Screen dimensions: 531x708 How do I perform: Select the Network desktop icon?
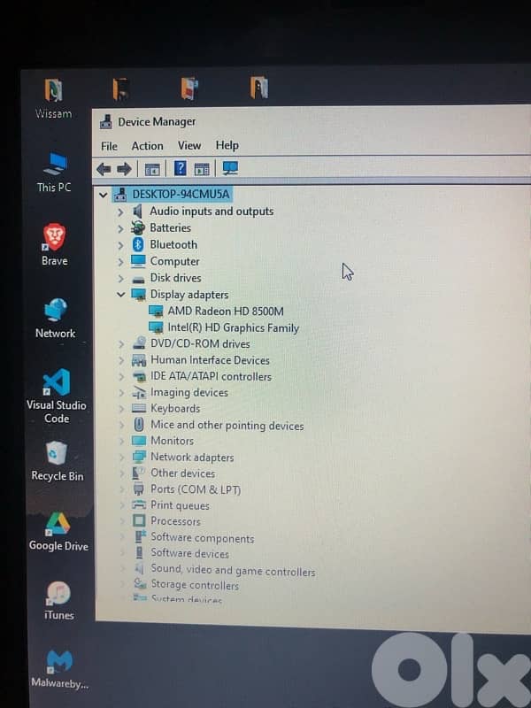[56, 319]
